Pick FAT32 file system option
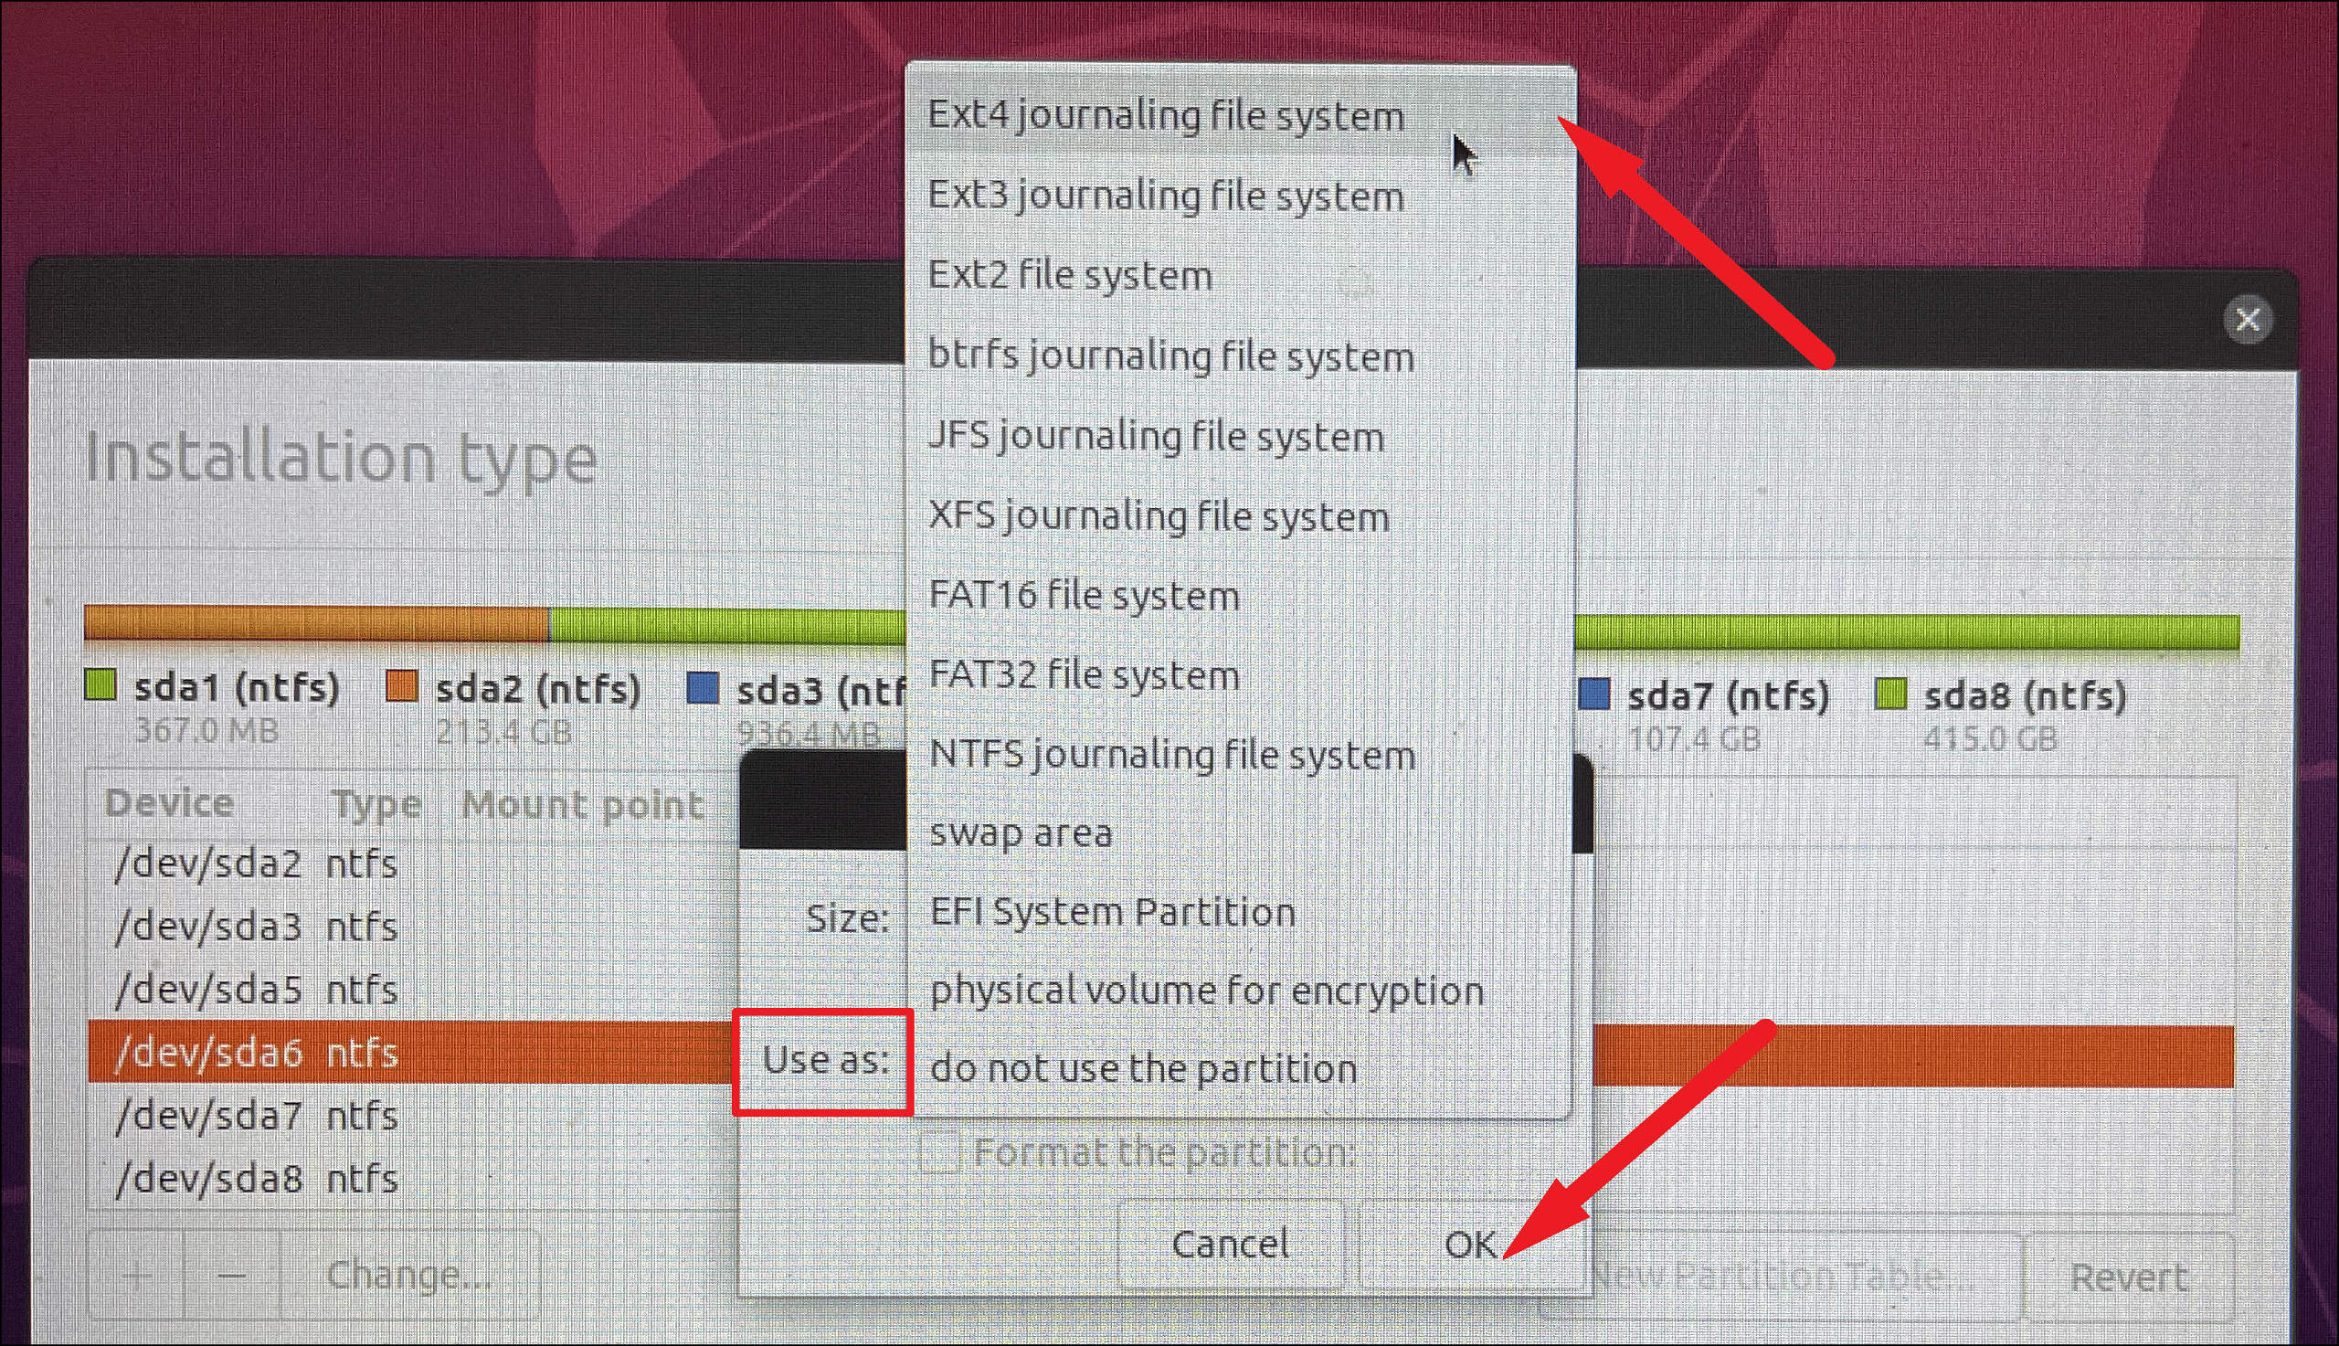Viewport: 2339px width, 1346px height. [x=1240, y=675]
